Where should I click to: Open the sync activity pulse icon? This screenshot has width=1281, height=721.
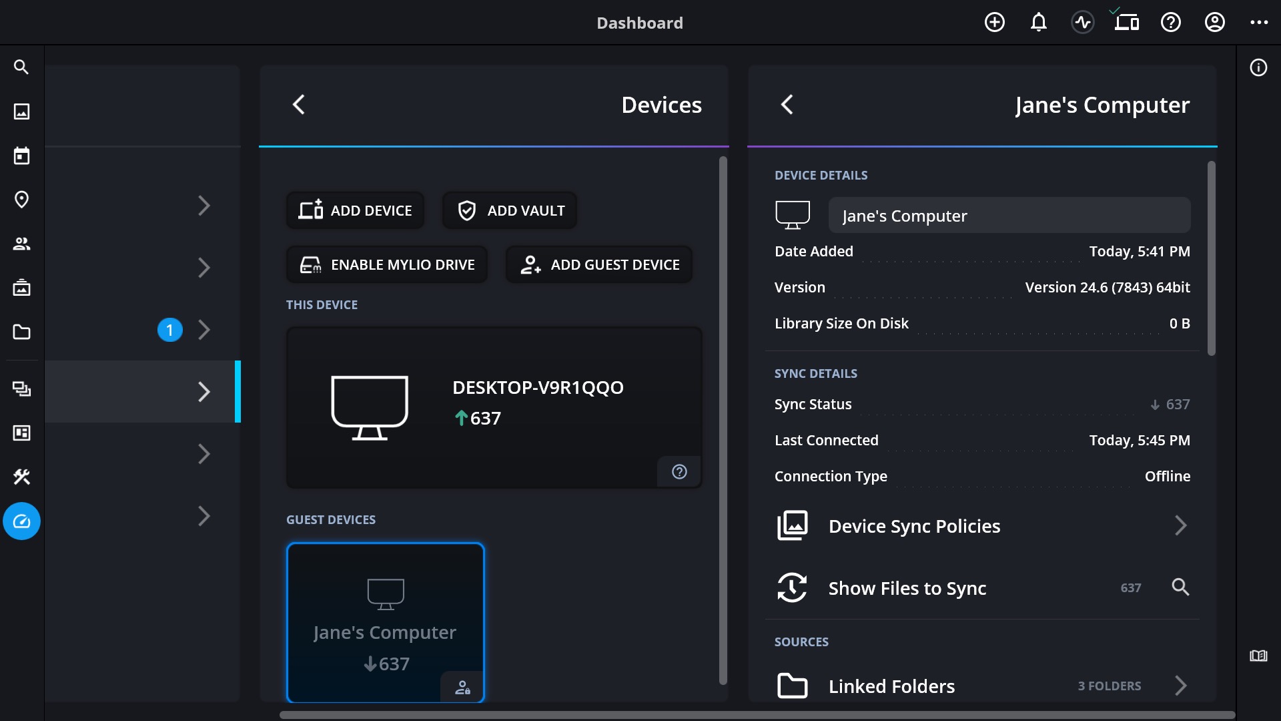tap(1082, 23)
